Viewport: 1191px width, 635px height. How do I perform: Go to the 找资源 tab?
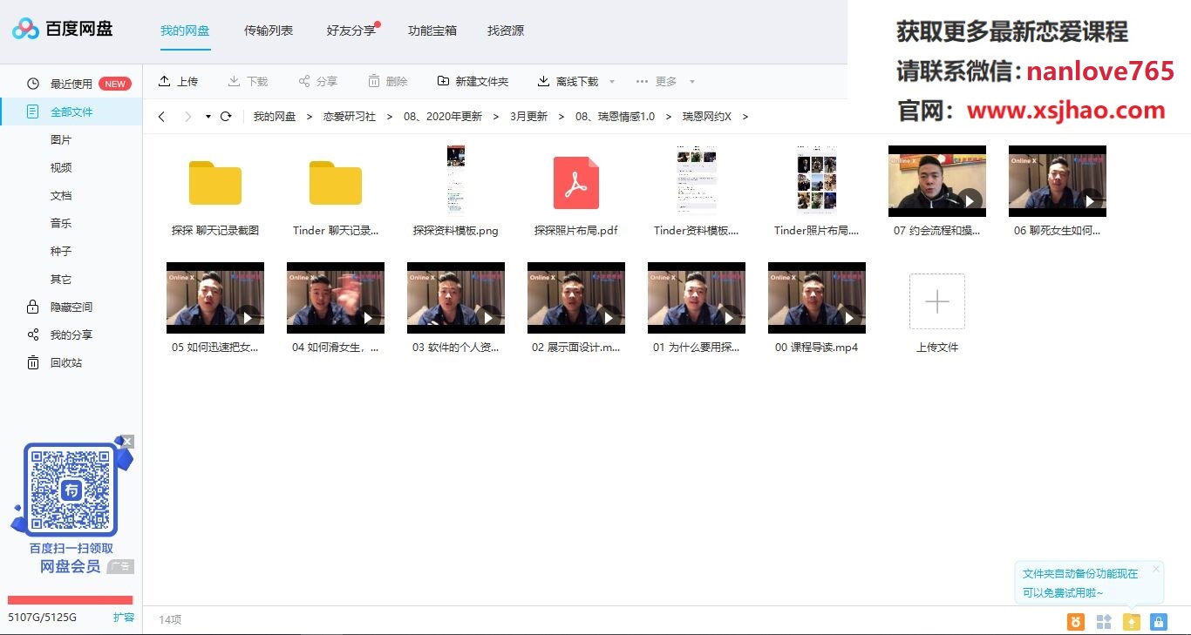(x=506, y=30)
